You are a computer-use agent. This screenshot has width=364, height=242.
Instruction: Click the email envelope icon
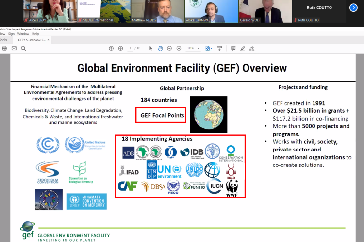14,48
